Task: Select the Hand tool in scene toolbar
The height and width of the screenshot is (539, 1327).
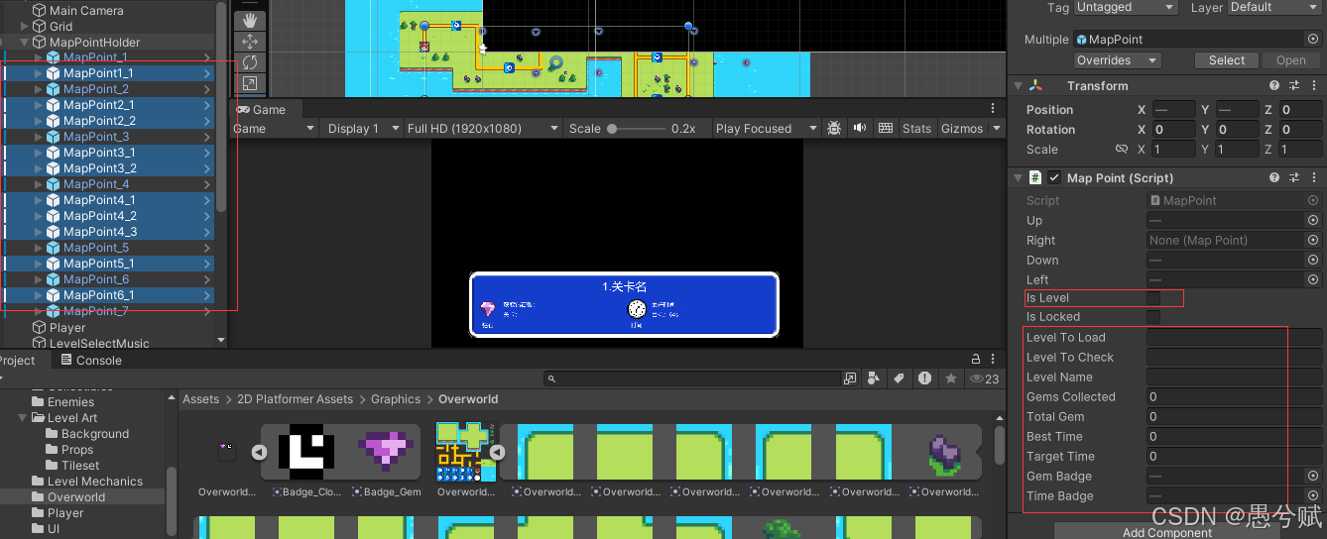Action: pos(249,20)
